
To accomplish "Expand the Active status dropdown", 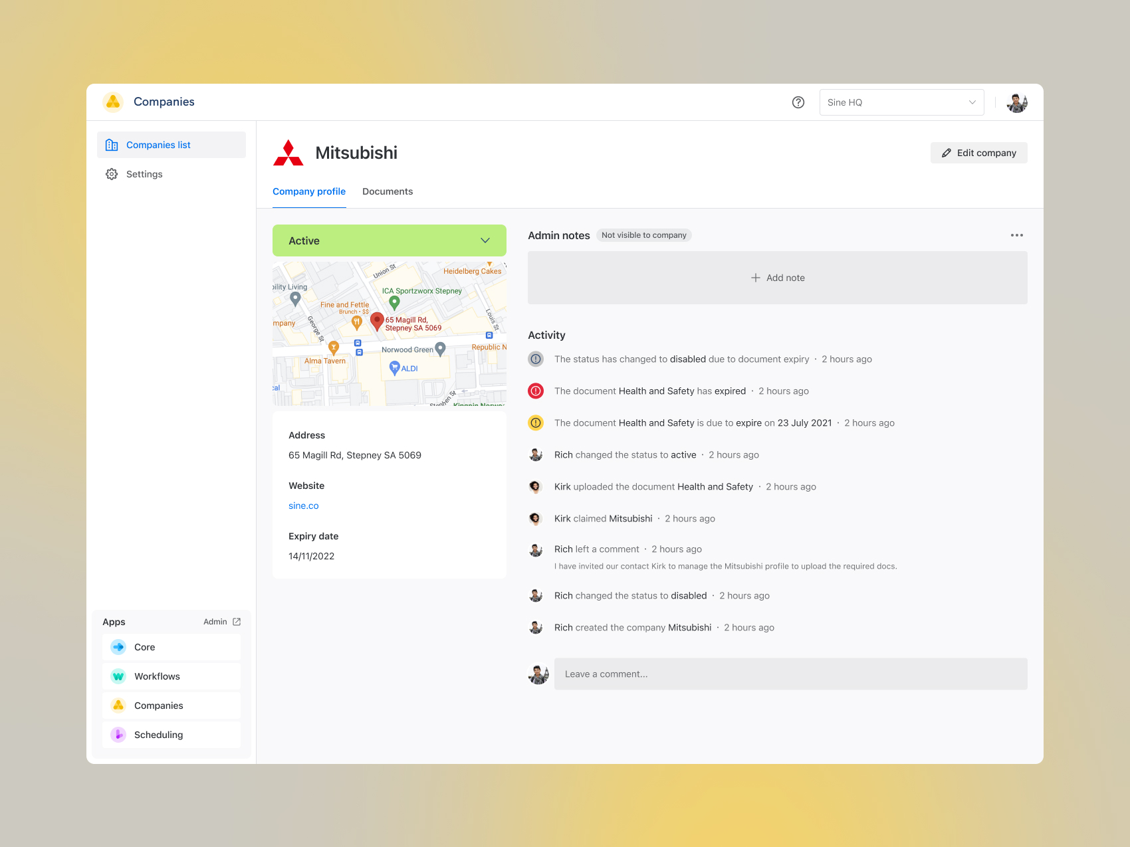I will point(485,240).
